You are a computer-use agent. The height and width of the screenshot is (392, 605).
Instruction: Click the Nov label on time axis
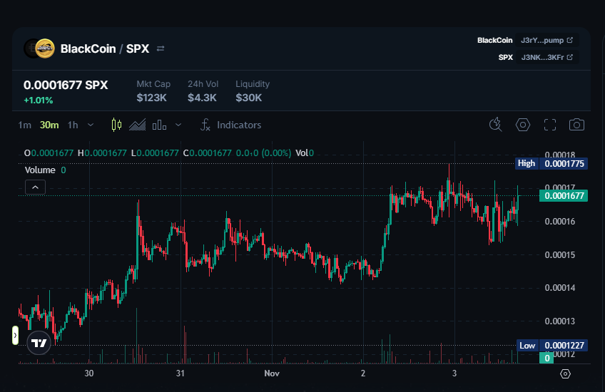click(272, 373)
